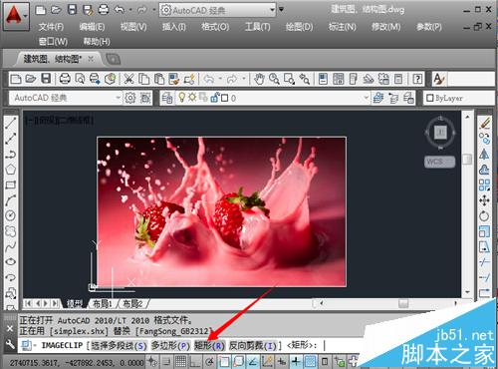Select the Circle draw tool
Image resolution: width=498 pixels, height=369 pixels.
click(x=11, y=215)
